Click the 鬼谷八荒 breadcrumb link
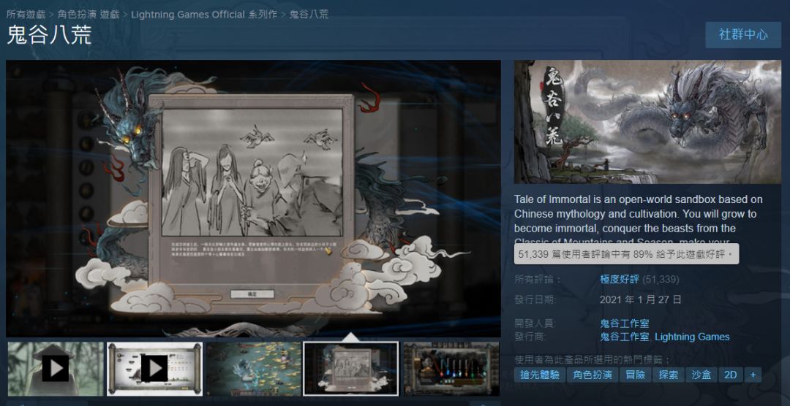The width and height of the screenshot is (790, 406). pyautogui.click(x=309, y=14)
